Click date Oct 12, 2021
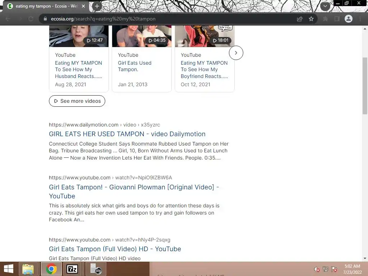Image resolution: width=368 pixels, height=276 pixels. point(195,84)
